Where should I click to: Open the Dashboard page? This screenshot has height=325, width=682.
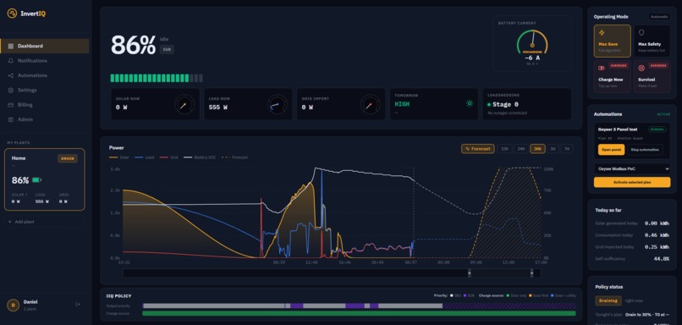(x=45, y=46)
